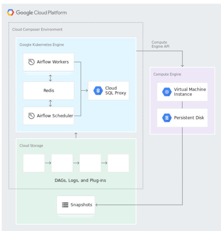Click the Cloud SQL Proxy hexagon icon
This screenshot has height=231, width=221.
pos(98,91)
